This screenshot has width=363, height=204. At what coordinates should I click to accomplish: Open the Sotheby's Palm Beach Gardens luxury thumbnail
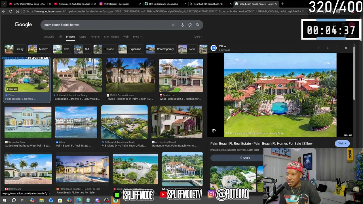(x=77, y=75)
